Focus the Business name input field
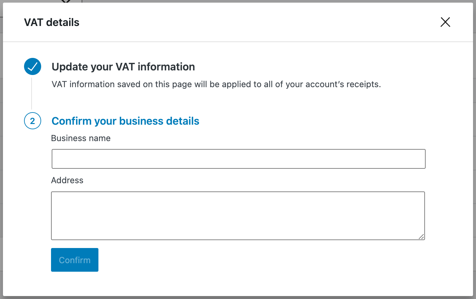Image resolution: width=476 pixels, height=299 pixels. (x=238, y=159)
